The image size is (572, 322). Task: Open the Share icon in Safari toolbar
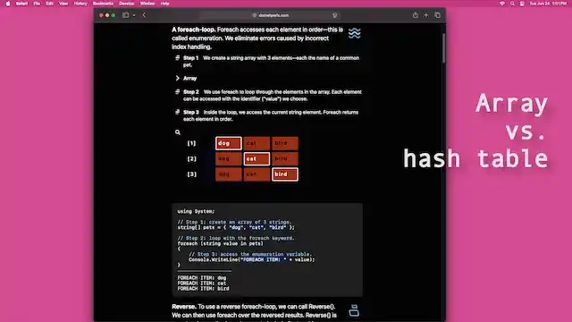point(415,15)
